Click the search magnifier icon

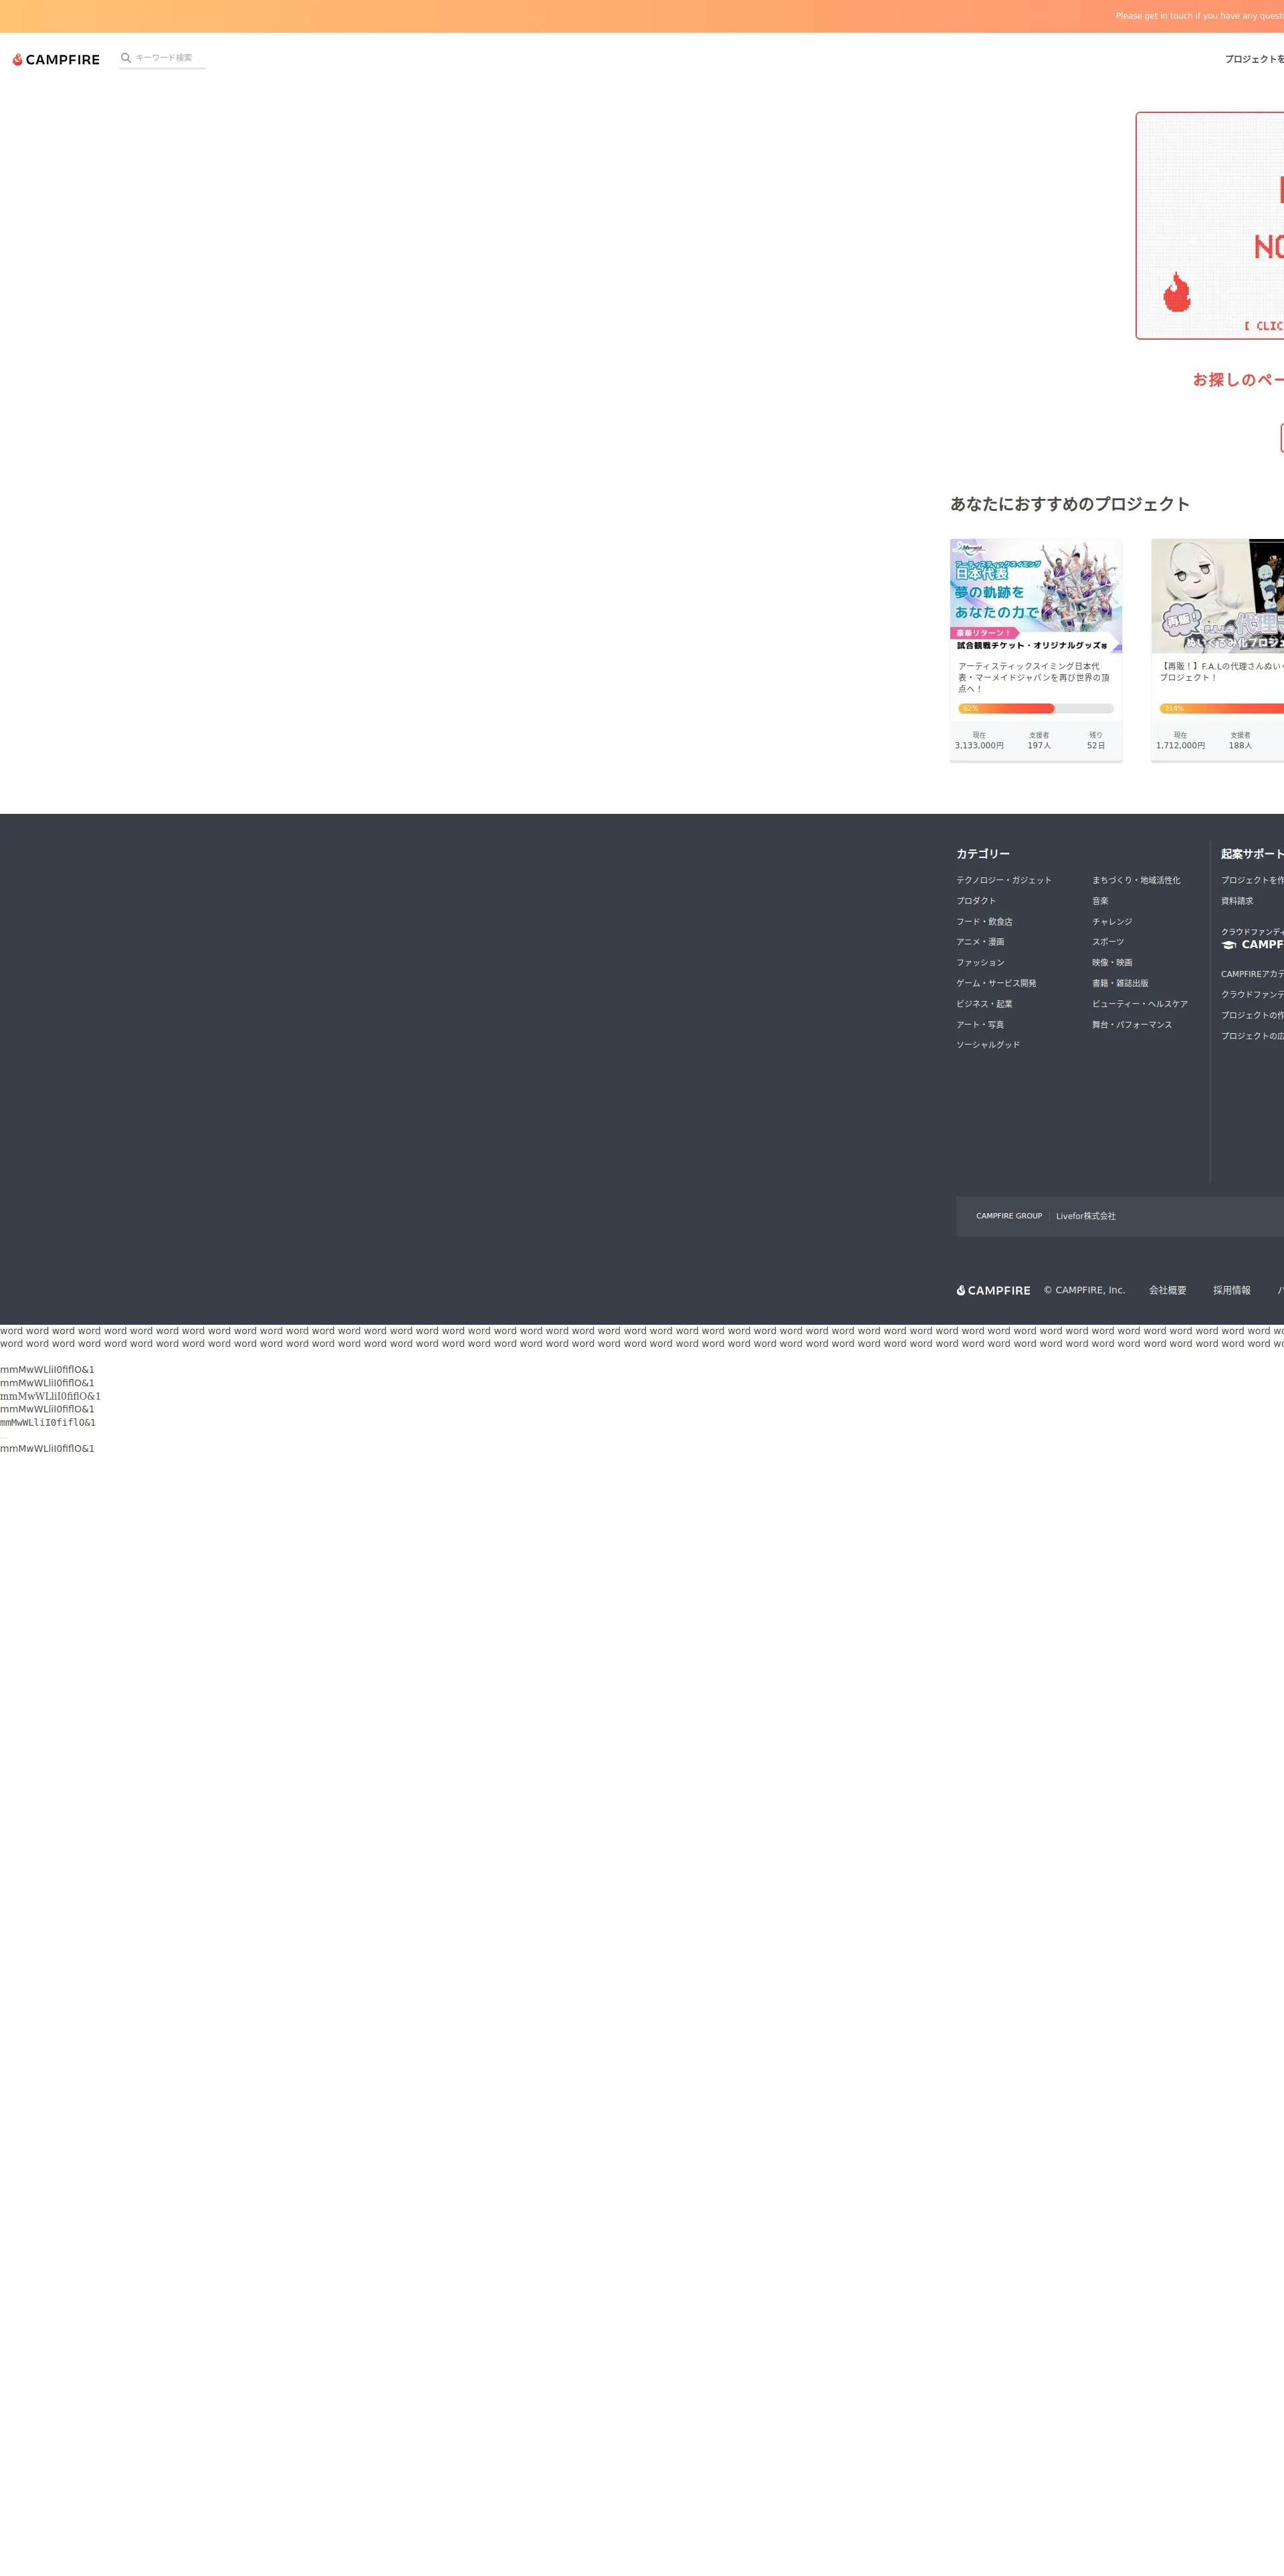pos(126,58)
